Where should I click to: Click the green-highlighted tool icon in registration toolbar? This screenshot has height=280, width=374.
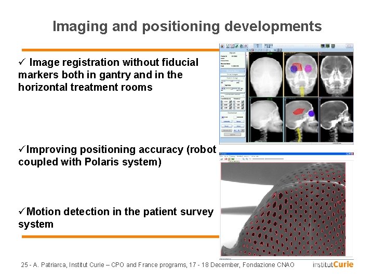(x=237, y=46)
